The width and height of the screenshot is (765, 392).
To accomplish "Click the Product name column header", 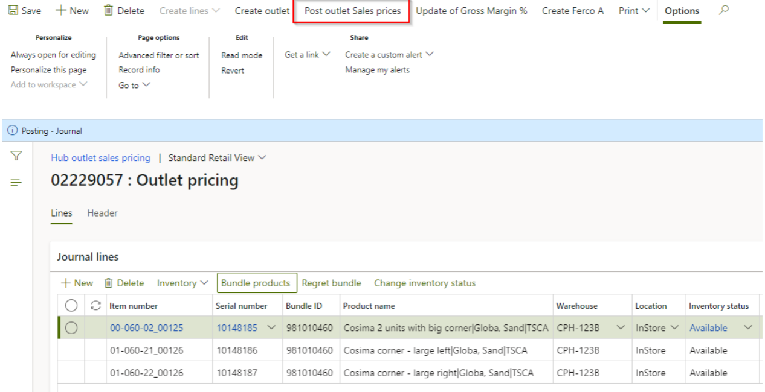I will tap(369, 306).
